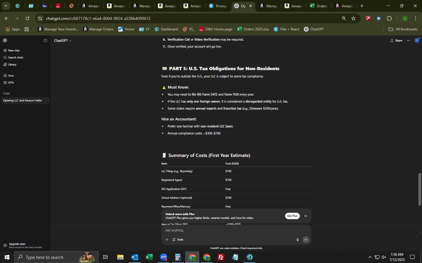422x263 pixels.
Task: Open the Manage Orders bookmark
Action: coord(98,29)
